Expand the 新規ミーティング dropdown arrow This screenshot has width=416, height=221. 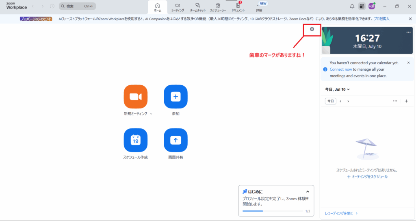tap(151, 114)
